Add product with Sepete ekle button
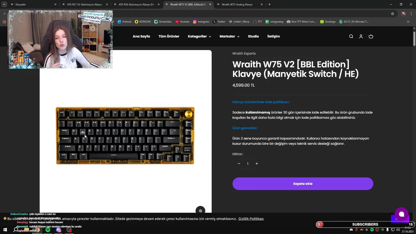Viewport: 416px width, 234px height. point(303,184)
